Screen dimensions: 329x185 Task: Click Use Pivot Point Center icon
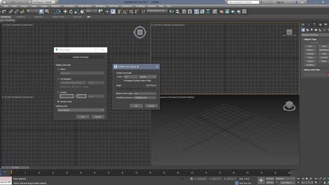point(101,11)
